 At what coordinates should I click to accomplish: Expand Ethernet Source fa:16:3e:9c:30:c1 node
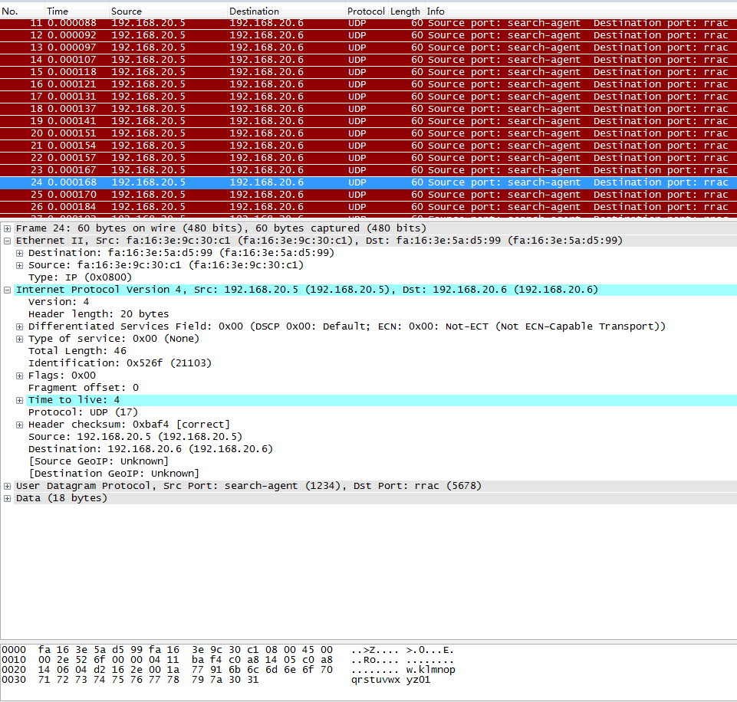click(x=19, y=265)
